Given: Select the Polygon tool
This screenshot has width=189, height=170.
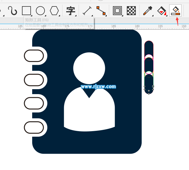Looking at the screenshot, I should click(54, 11).
